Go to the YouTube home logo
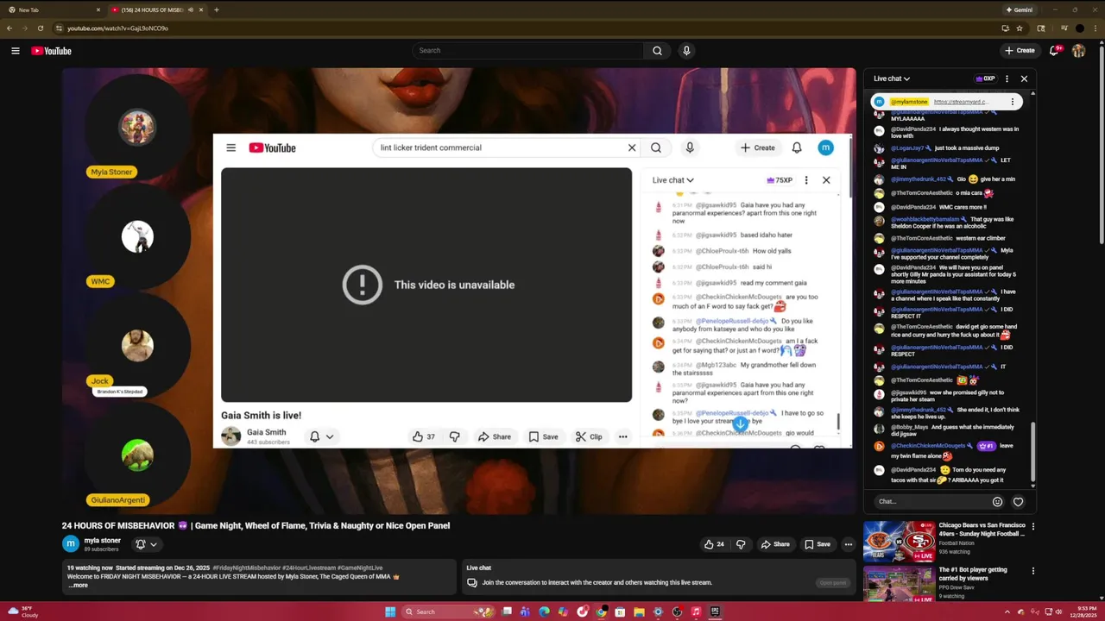The width and height of the screenshot is (1105, 621). 52,51
